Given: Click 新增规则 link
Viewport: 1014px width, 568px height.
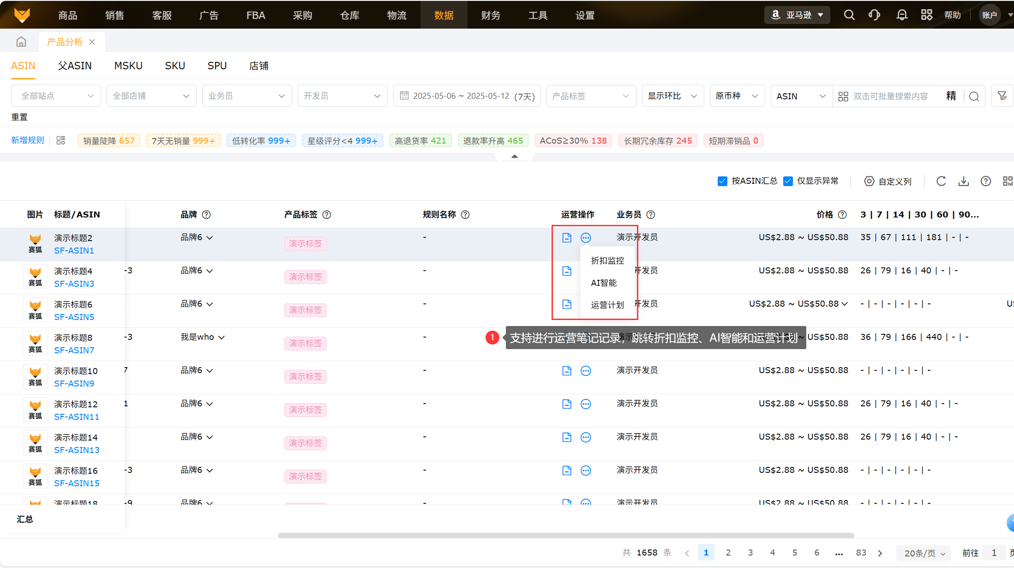Looking at the screenshot, I should click(28, 140).
